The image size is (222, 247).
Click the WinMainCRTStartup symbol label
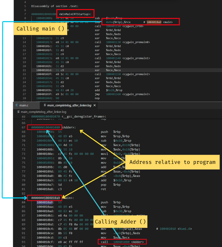tap(75, 14)
